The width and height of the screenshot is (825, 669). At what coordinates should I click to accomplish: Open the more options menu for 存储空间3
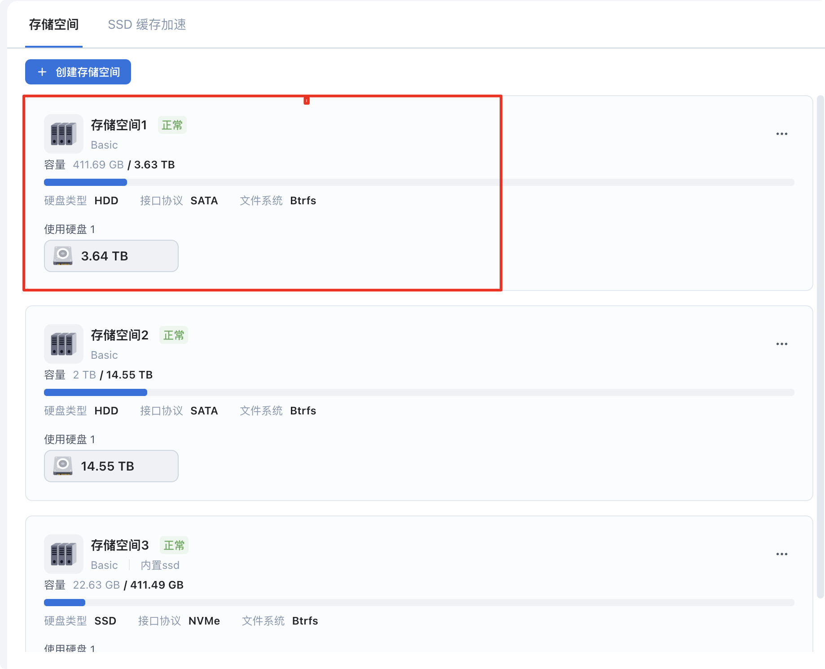click(781, 554)
